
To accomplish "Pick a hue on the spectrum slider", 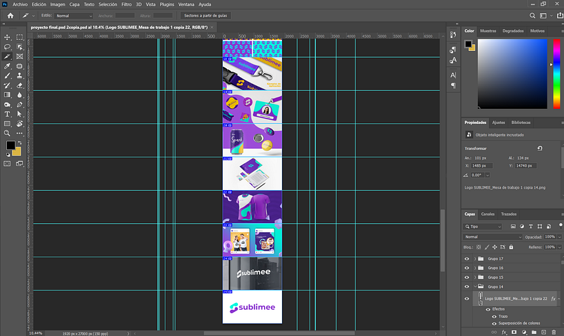I will coord(556,74).
